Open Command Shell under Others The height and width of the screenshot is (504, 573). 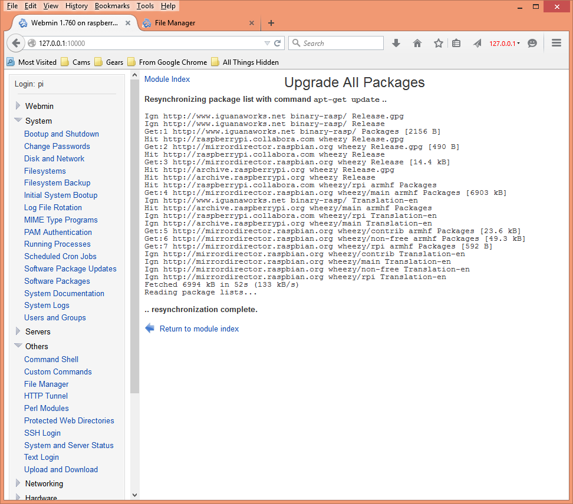[51, 359]
